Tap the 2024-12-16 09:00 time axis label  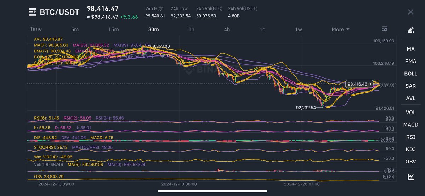point(56,184)
